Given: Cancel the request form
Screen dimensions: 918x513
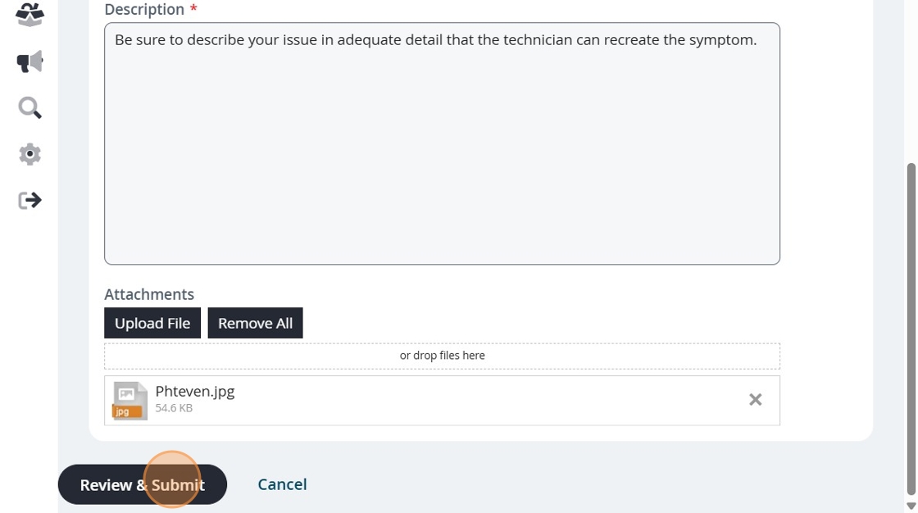Looking at the screenshot, I should 282,484.
